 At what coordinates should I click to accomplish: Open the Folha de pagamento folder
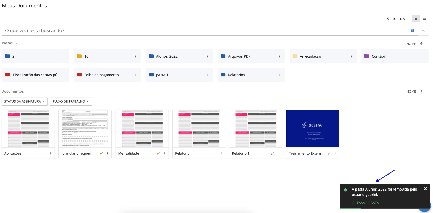point(101,75)
